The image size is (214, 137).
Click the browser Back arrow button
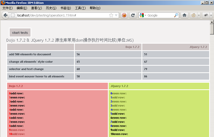point(5,15)
